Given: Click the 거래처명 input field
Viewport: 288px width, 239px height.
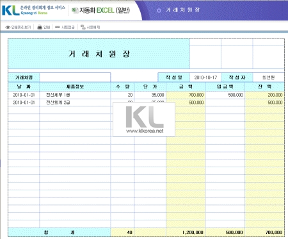Looking at the screenshot, I should coord(75,78).
